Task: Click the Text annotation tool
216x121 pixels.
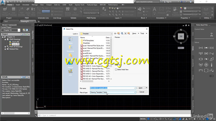Action: coord(154,11)
